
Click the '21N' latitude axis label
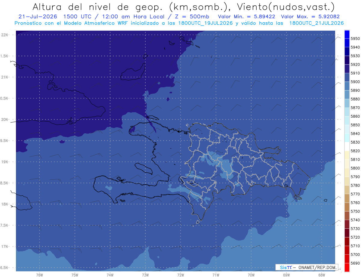[4, 77]
